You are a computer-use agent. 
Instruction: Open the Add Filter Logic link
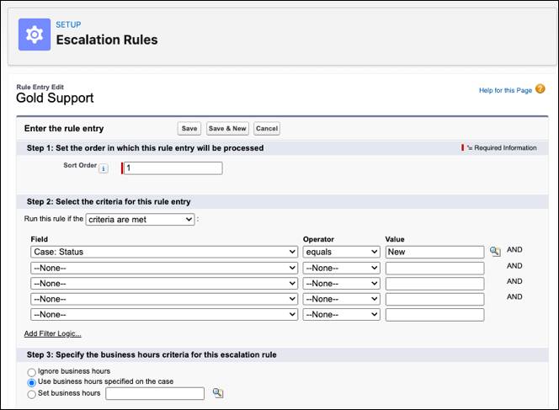tap(53, 333)
